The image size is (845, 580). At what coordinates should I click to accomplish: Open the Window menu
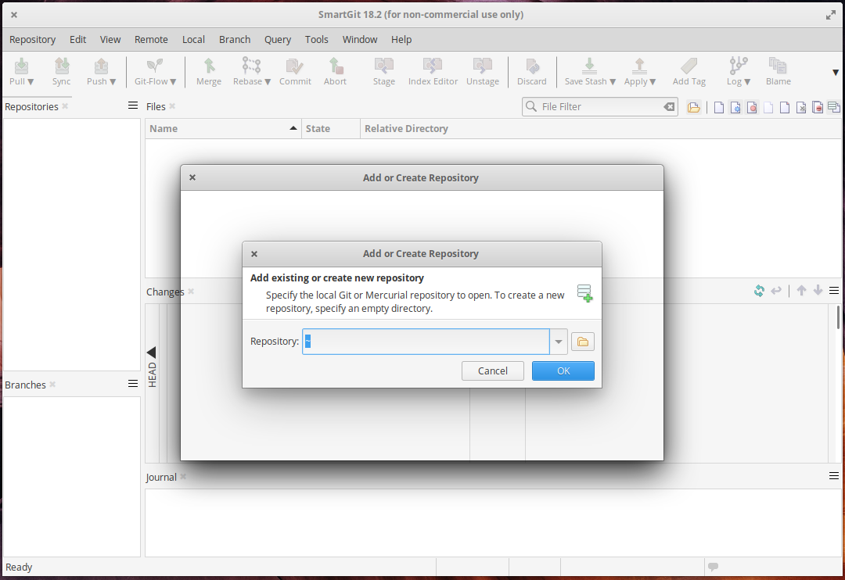[359, 39]
